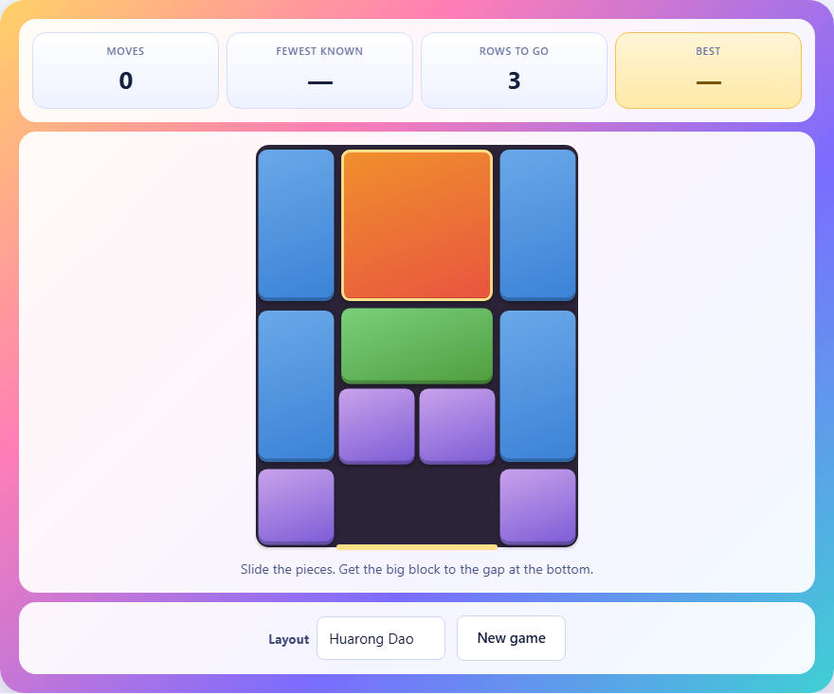Click the lower-right blue vertical block

pos(537,386)
